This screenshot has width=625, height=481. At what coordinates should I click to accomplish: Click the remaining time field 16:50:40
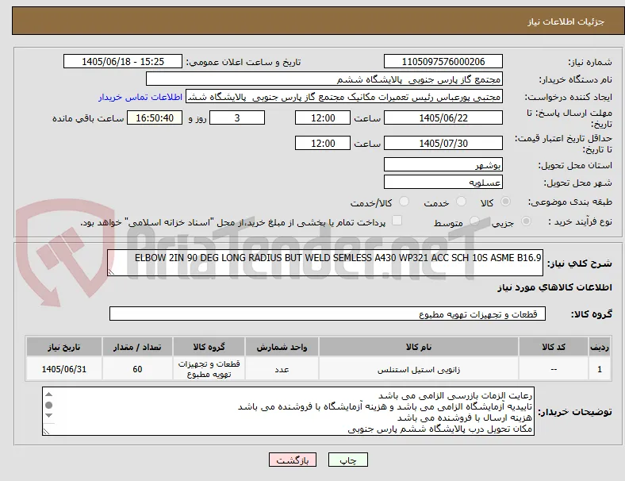(154, 117)
